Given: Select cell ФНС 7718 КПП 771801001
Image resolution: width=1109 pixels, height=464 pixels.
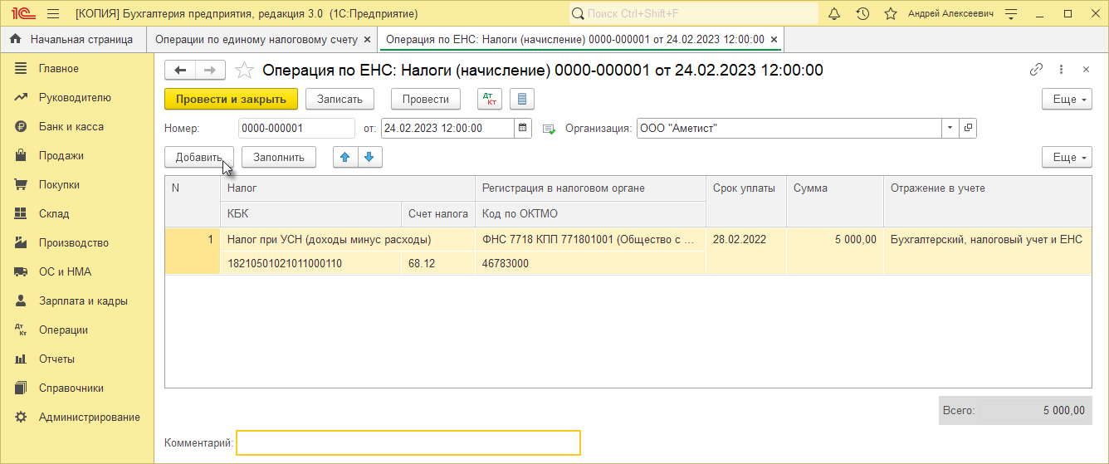Looking at the screenshot, I should [590, 239].
